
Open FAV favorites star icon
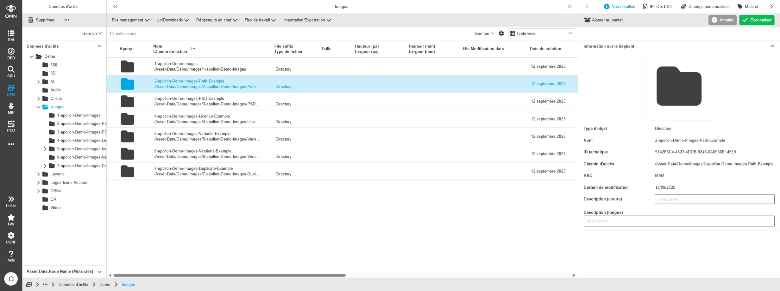(11, 219)
